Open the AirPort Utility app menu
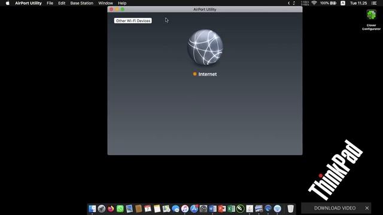Screen dimensions: 383x215 [x=28, y=3]
